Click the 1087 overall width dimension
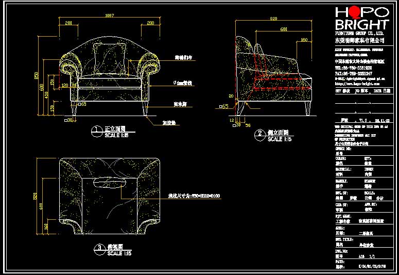Viewport: 399px width, 275px height. tap(110, 15)
